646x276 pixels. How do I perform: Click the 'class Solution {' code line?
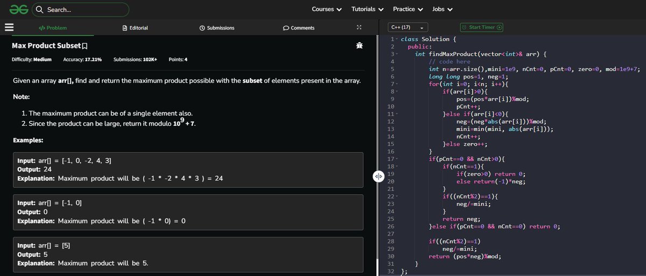(x=429, y=39)
